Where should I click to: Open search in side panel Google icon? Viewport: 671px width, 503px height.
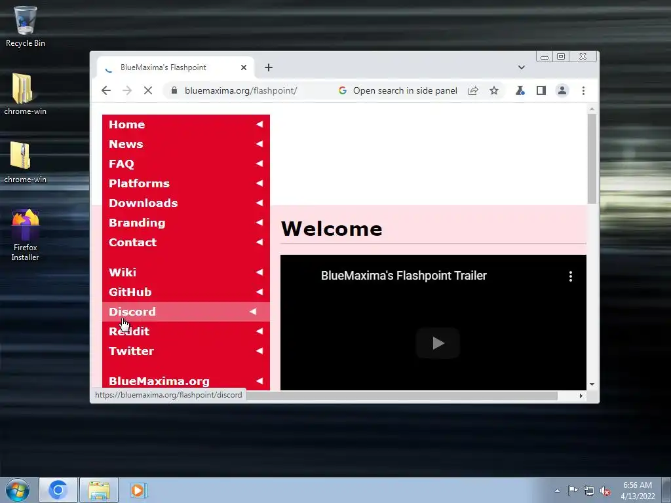(x=342, y=90)
